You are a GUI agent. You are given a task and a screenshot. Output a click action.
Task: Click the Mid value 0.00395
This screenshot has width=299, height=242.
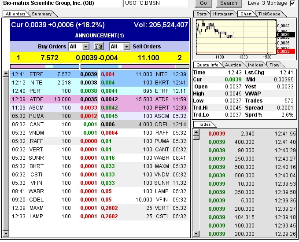tap(284, 80)
